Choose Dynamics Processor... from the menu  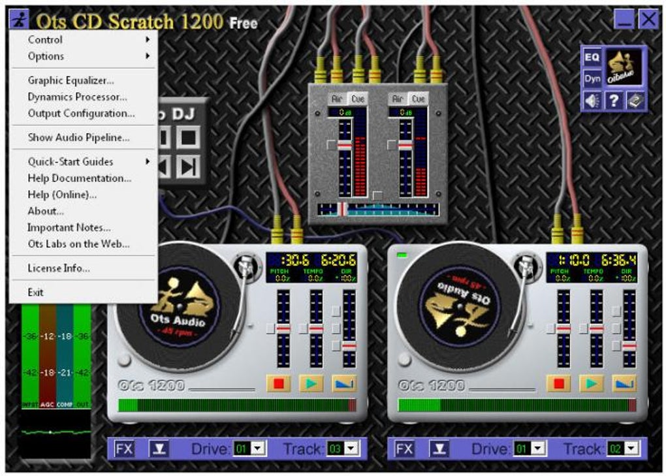(x=84, y=97)
